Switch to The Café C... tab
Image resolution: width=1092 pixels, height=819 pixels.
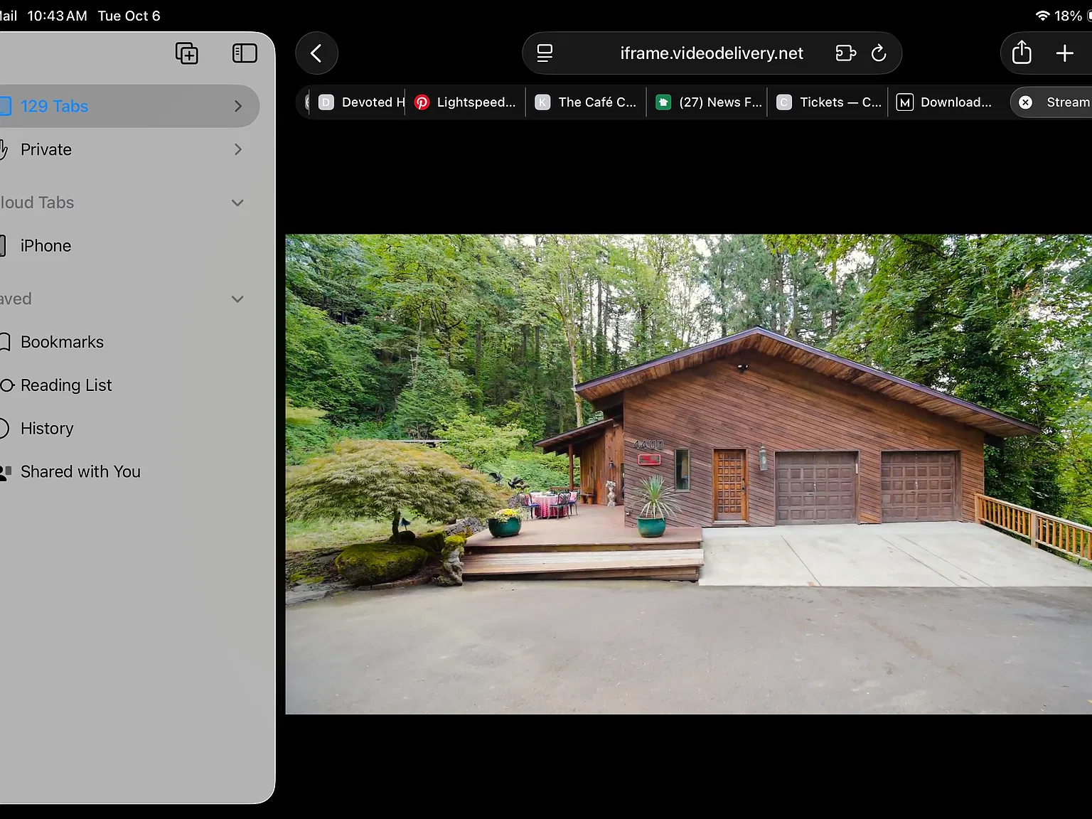[x=587, y=102]
